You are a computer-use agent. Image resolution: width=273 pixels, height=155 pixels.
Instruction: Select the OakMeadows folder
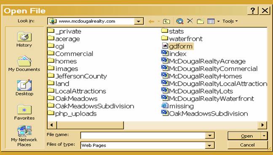pos(72,99)
